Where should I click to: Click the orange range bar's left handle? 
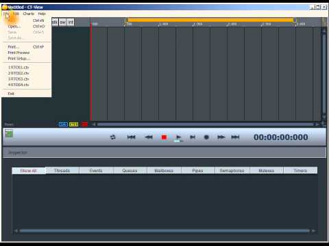coord(126,20)
